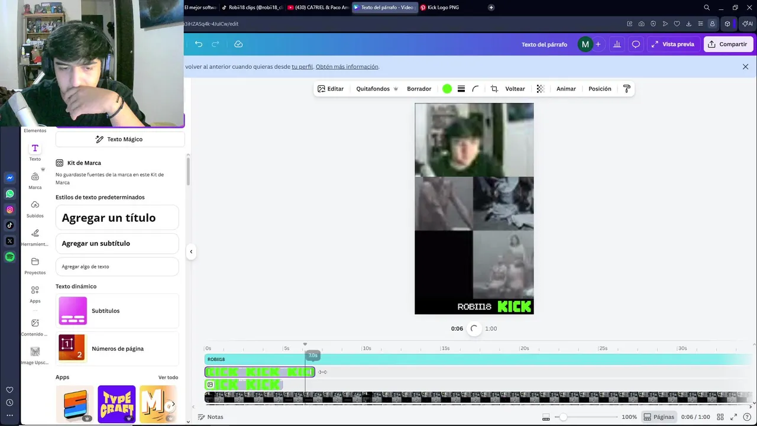Enter fullscreen with the expand arrows icon
Screen dimensions: 757x426
pyautogui.click(x=734, y=417)
